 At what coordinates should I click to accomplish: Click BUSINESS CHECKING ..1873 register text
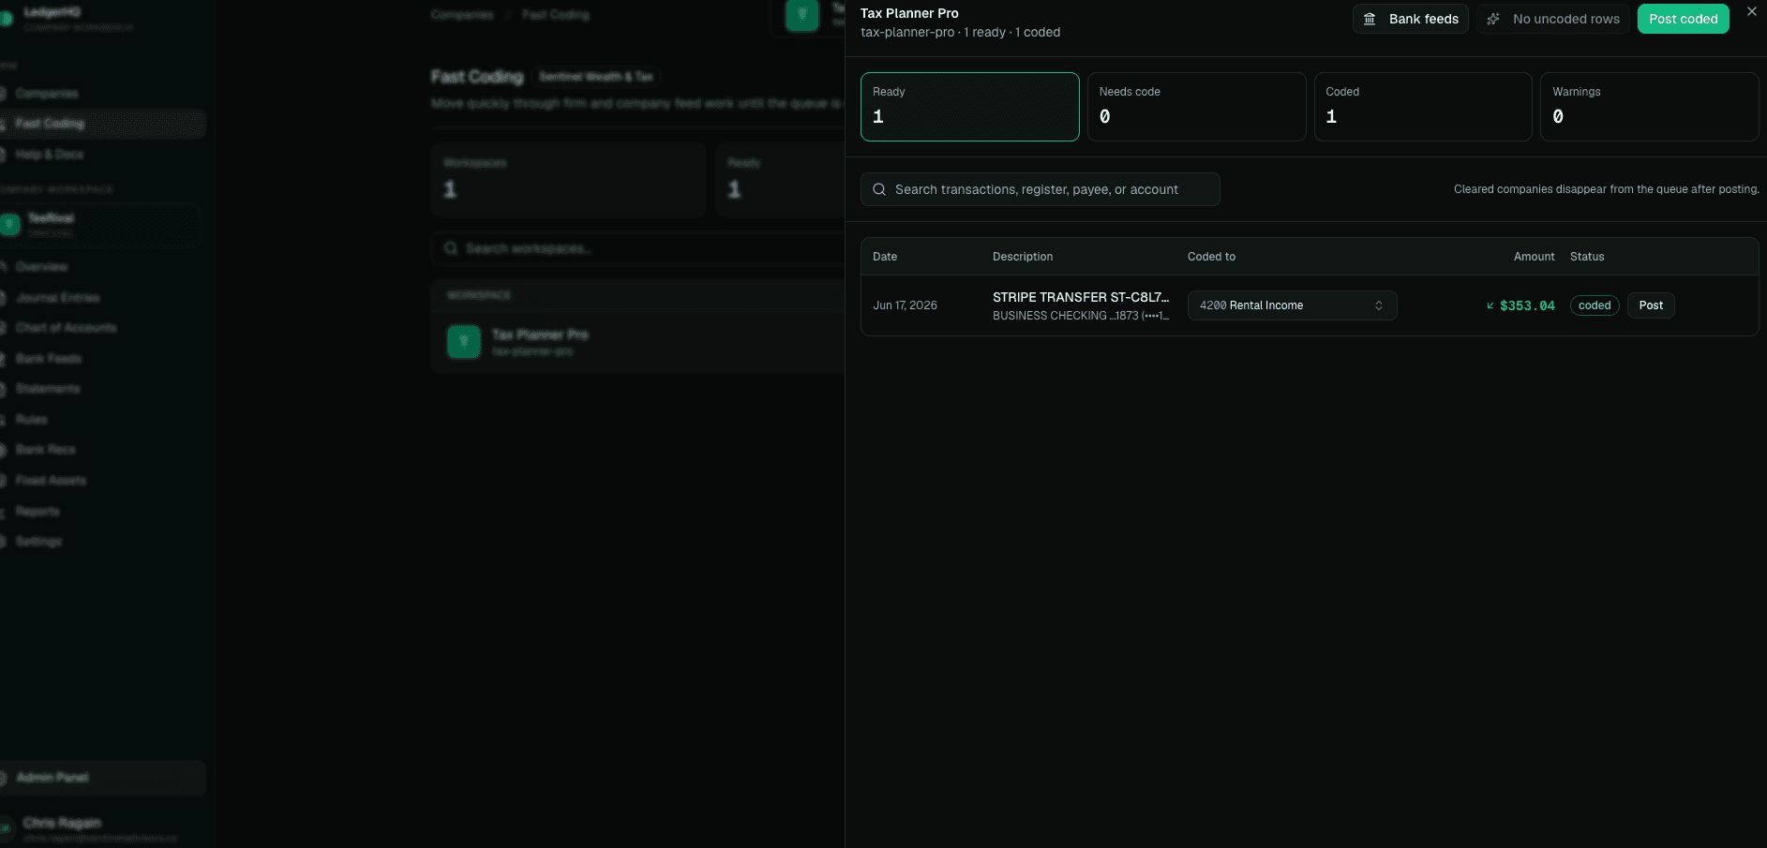(1081, 316)
